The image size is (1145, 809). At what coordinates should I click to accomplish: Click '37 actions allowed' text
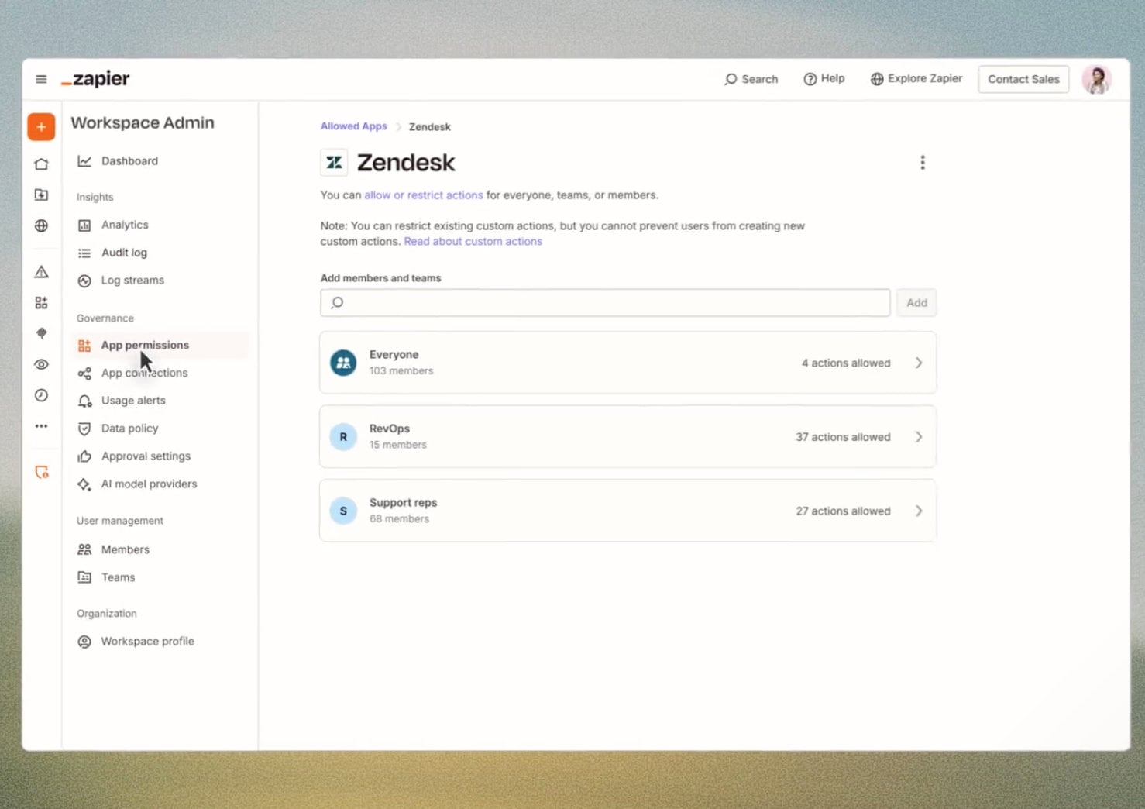coord(843,437)
